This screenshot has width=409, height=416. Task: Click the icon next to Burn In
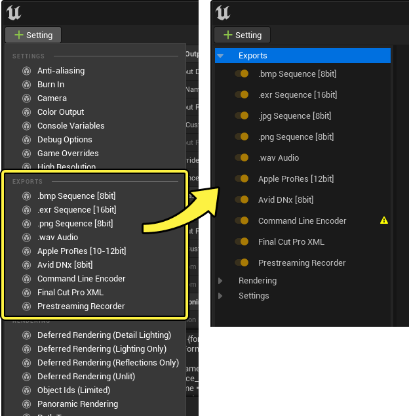tap(26, 85)
